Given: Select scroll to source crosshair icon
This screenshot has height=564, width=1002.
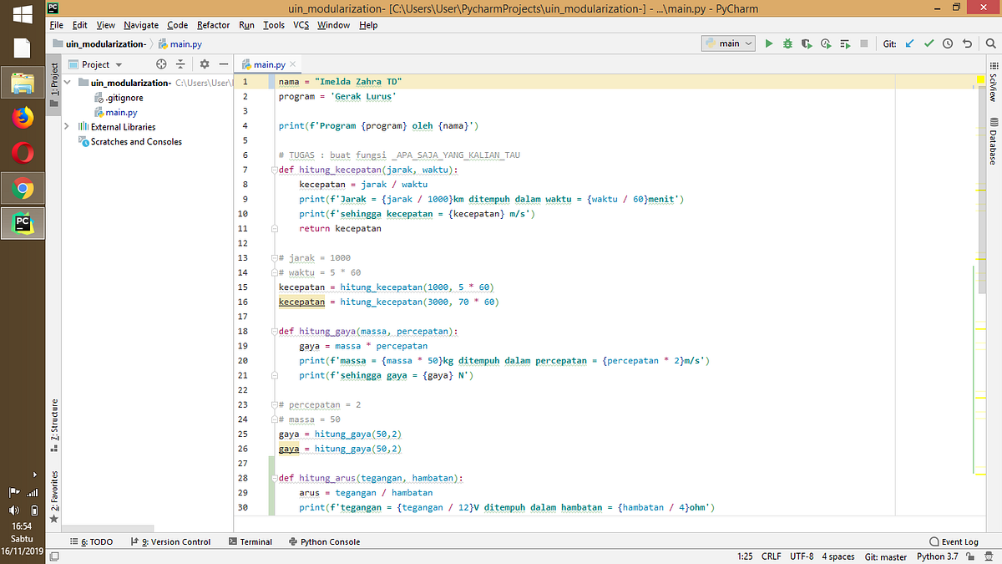Looking at the screenshot, I should pos(161,64).
